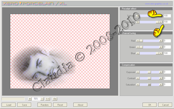Image resolution: width=174 pixels, height=109 pixels.
Task: Click the Contrast slider right arrow
Action: coord(160,78)
